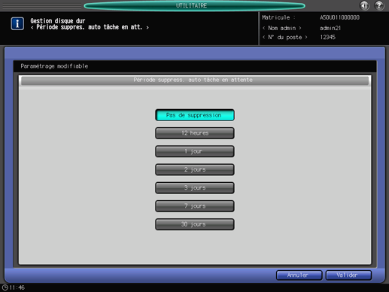Click the N° du poste label
This screenshot has height=292, width=389.
point(284,38)
